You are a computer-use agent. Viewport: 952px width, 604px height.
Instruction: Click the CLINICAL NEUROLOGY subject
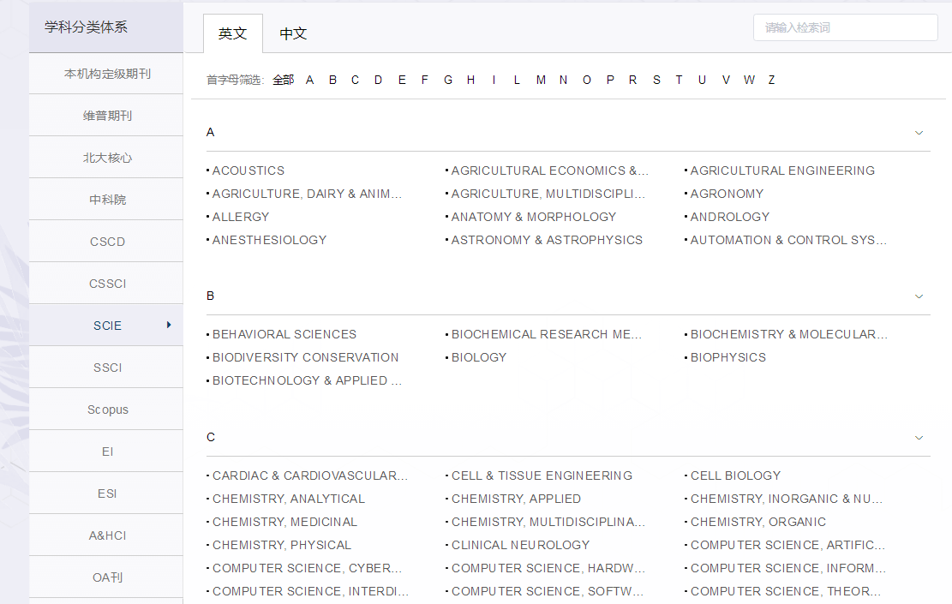pos(521,545)
